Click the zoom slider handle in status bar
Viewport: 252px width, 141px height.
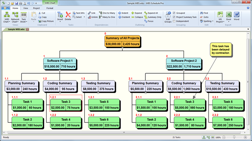234,137
